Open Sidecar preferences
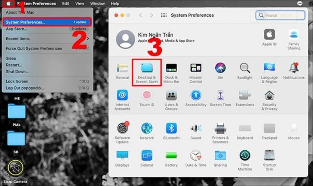This screenshot has height=186, width=313. 147,159
